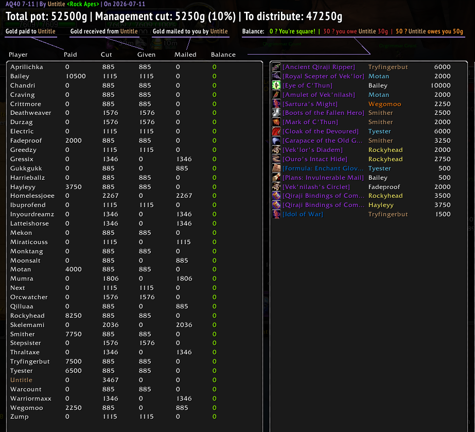The height and width of the screenshot is (432, 475).
Task: Open the [Eye of C'Thun] item link
Action: 307,85
